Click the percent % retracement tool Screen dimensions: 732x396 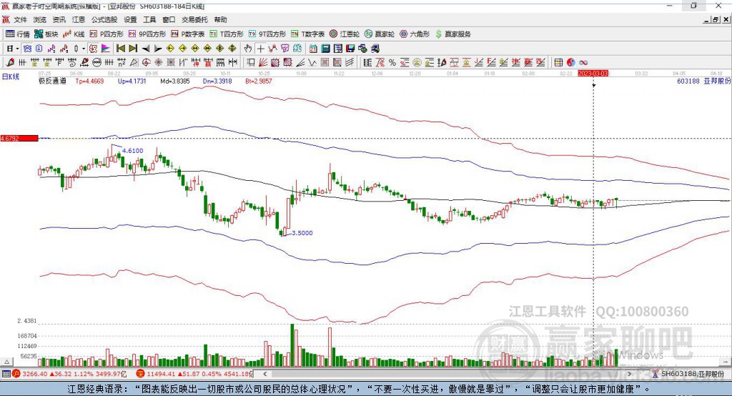pyautogui.click(x=392, y=63)
